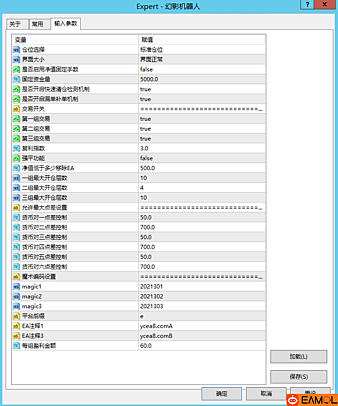Click the icon next to 一组最大开仓层数

[16, 178]
